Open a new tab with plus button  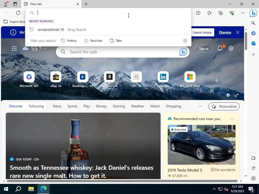(86, 4)
